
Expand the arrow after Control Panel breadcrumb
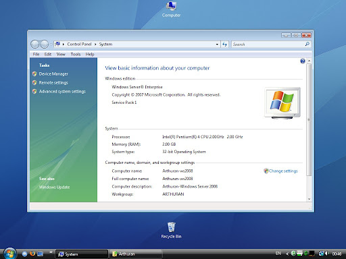(x=95, y=45)
